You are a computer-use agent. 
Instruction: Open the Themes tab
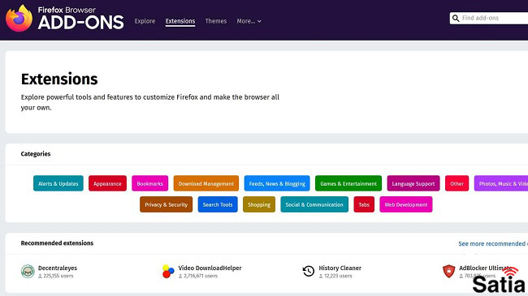(216, 21)
